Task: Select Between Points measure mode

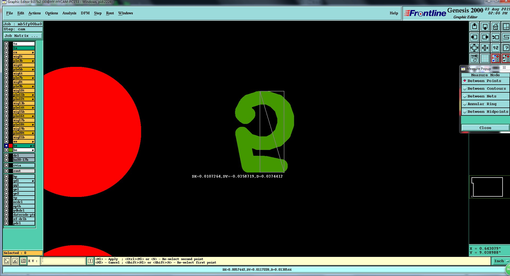Action: (x=485, y=81)
